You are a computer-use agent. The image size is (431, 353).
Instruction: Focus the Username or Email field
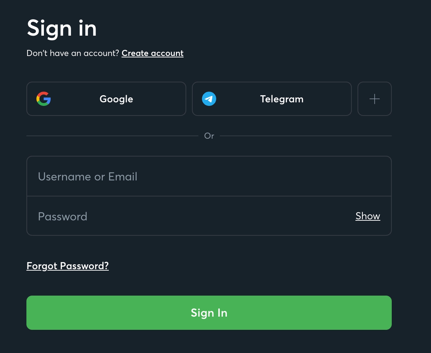point(209,176)
